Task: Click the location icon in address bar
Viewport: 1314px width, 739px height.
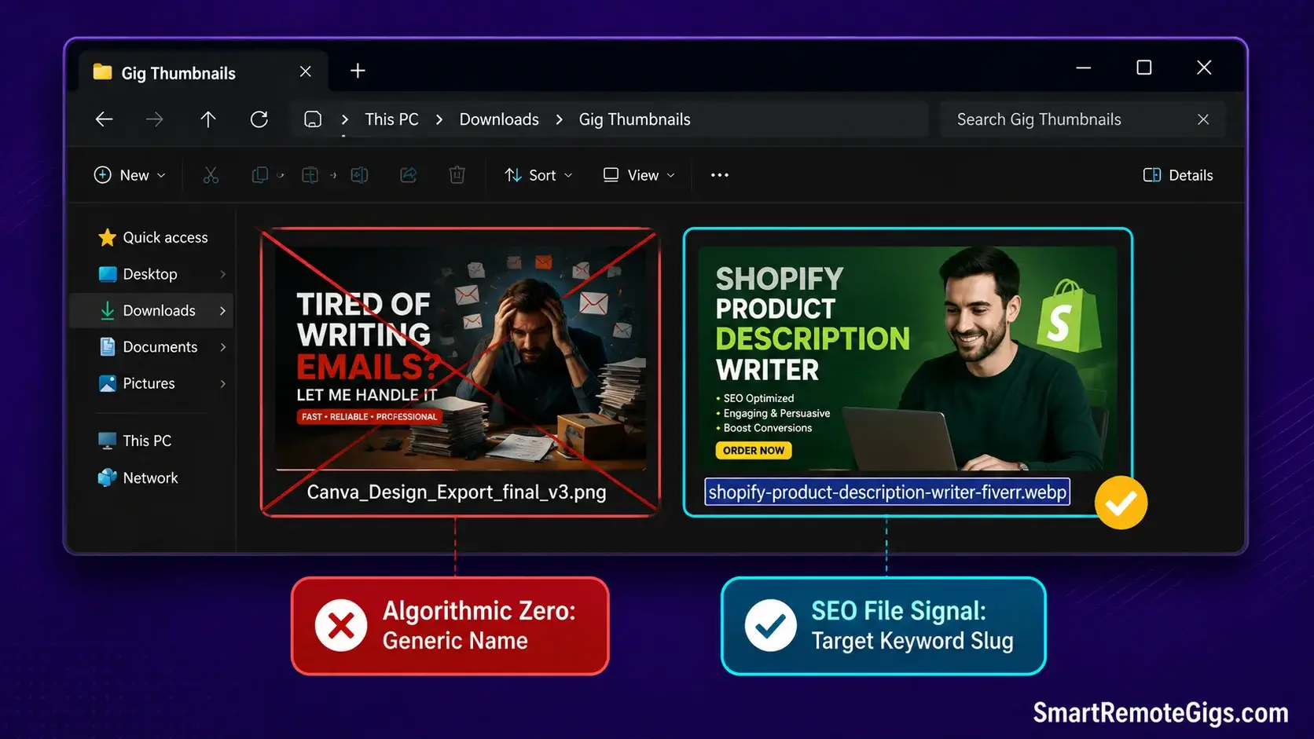Action: coord(313,119)
